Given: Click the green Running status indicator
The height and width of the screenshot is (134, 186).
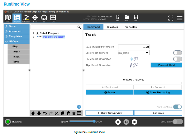Looking at the screenshot, I should (x=8, y=122).
